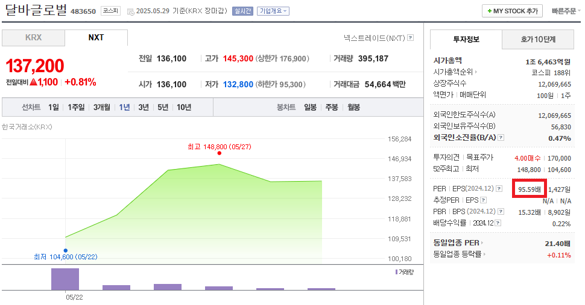Click the +0.81% change rate
Screen dimensions: 585x305
click(80, 82)
